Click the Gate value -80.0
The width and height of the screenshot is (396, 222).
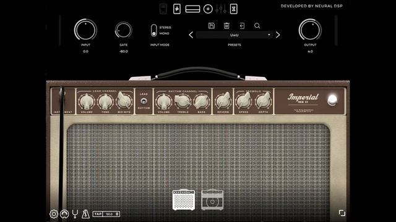[x=124, y=51]
